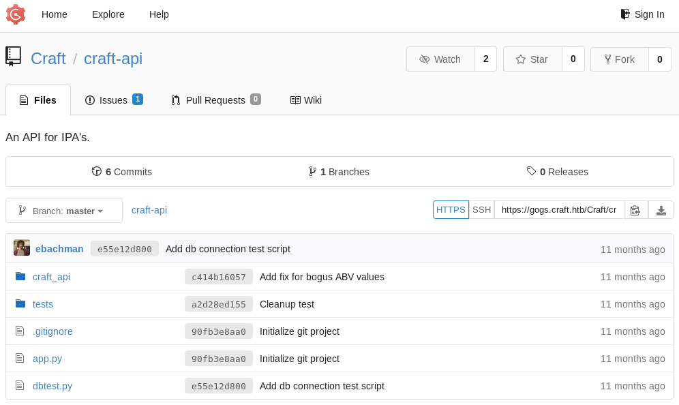Open the craft_api folder
The height and width of the screenshot is (405, 679).
(x=52, y=277)
